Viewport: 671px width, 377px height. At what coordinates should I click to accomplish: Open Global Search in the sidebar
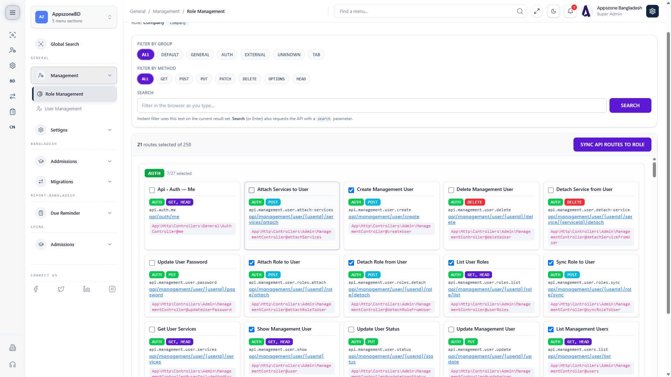(74, 44)
